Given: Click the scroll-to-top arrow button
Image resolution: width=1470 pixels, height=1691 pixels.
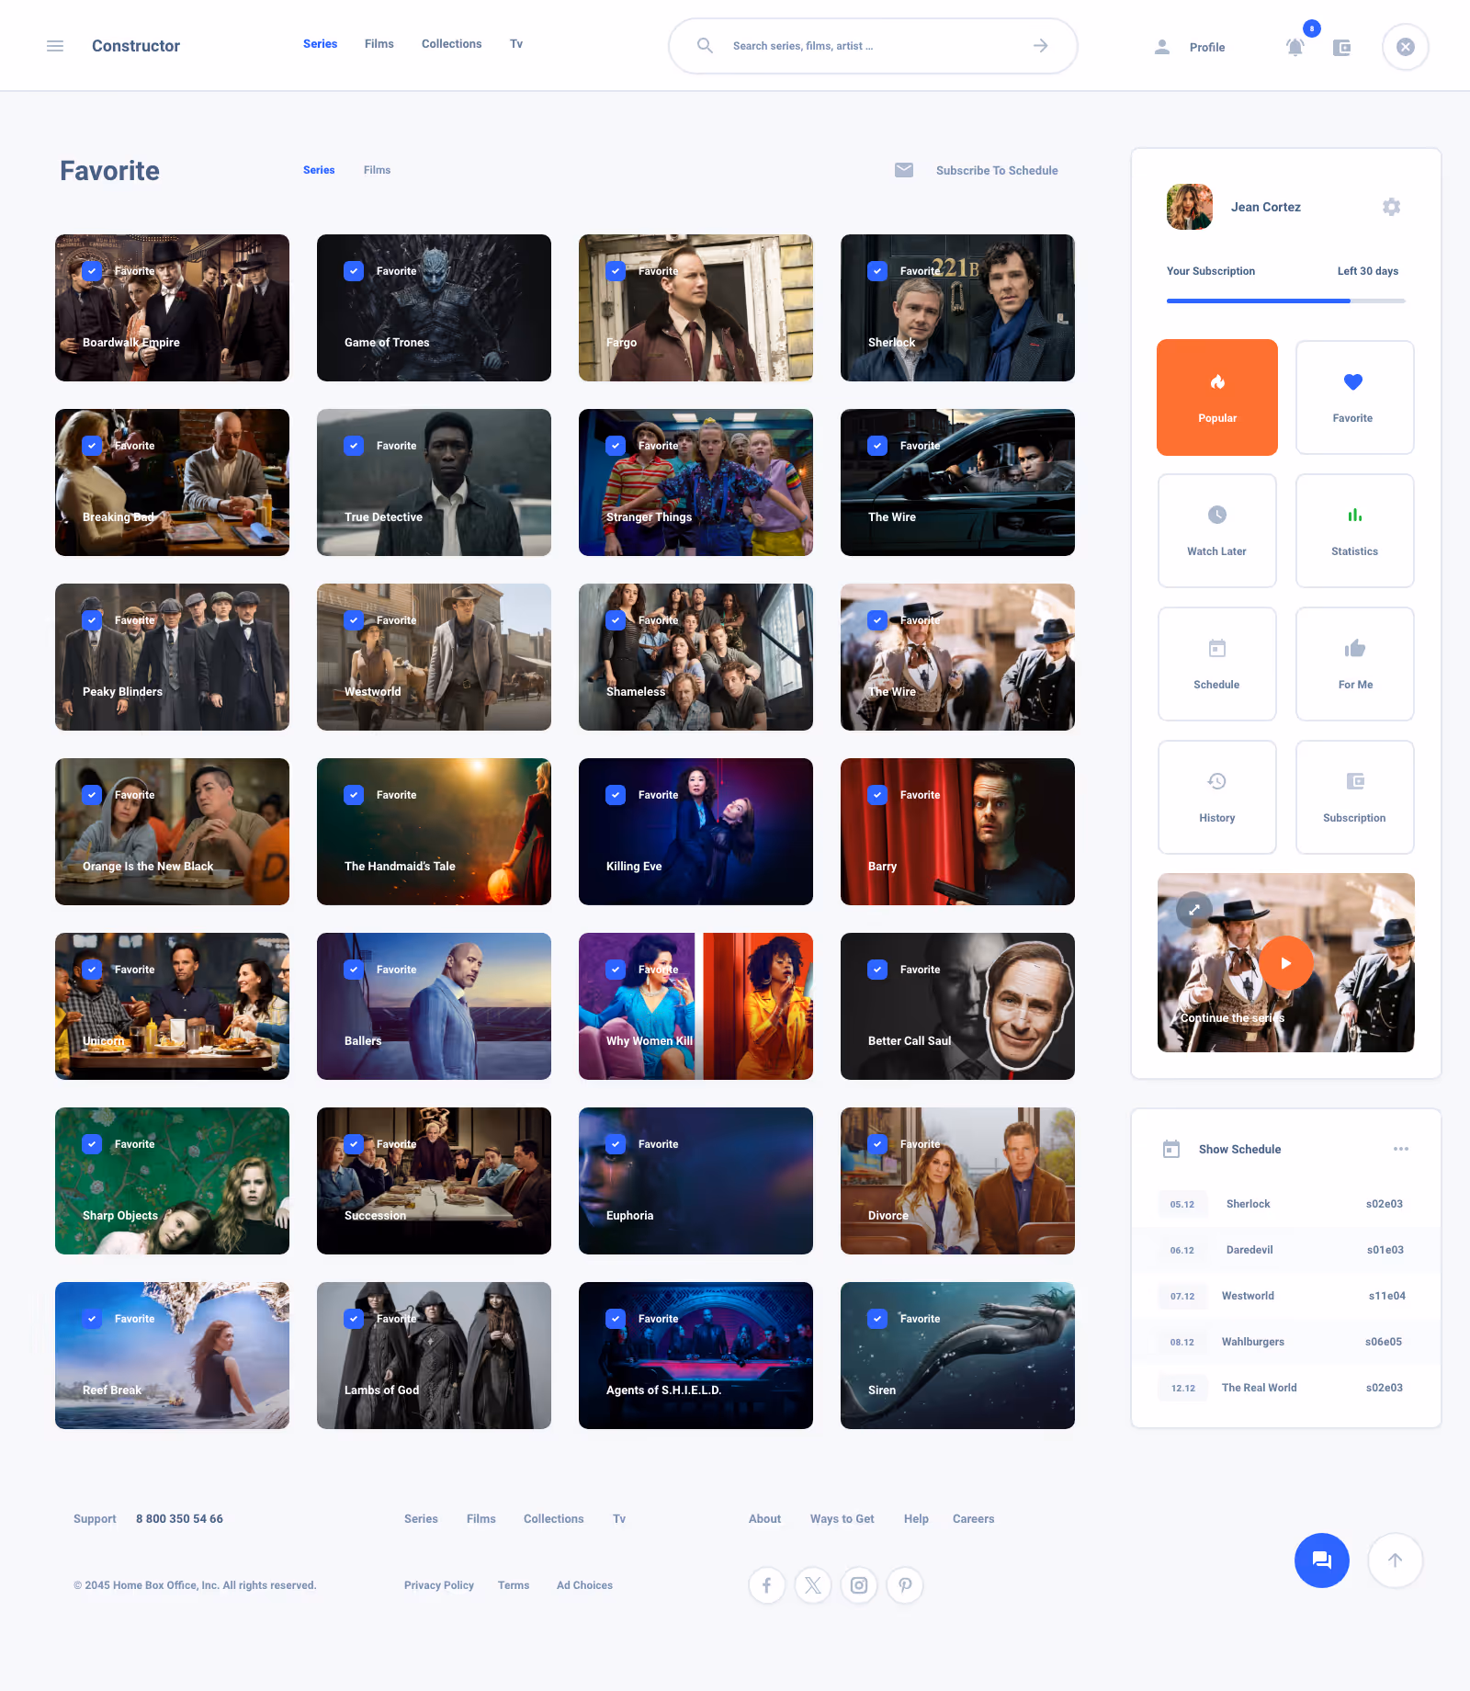Looking at the screenshot, I should 1396,1560.
